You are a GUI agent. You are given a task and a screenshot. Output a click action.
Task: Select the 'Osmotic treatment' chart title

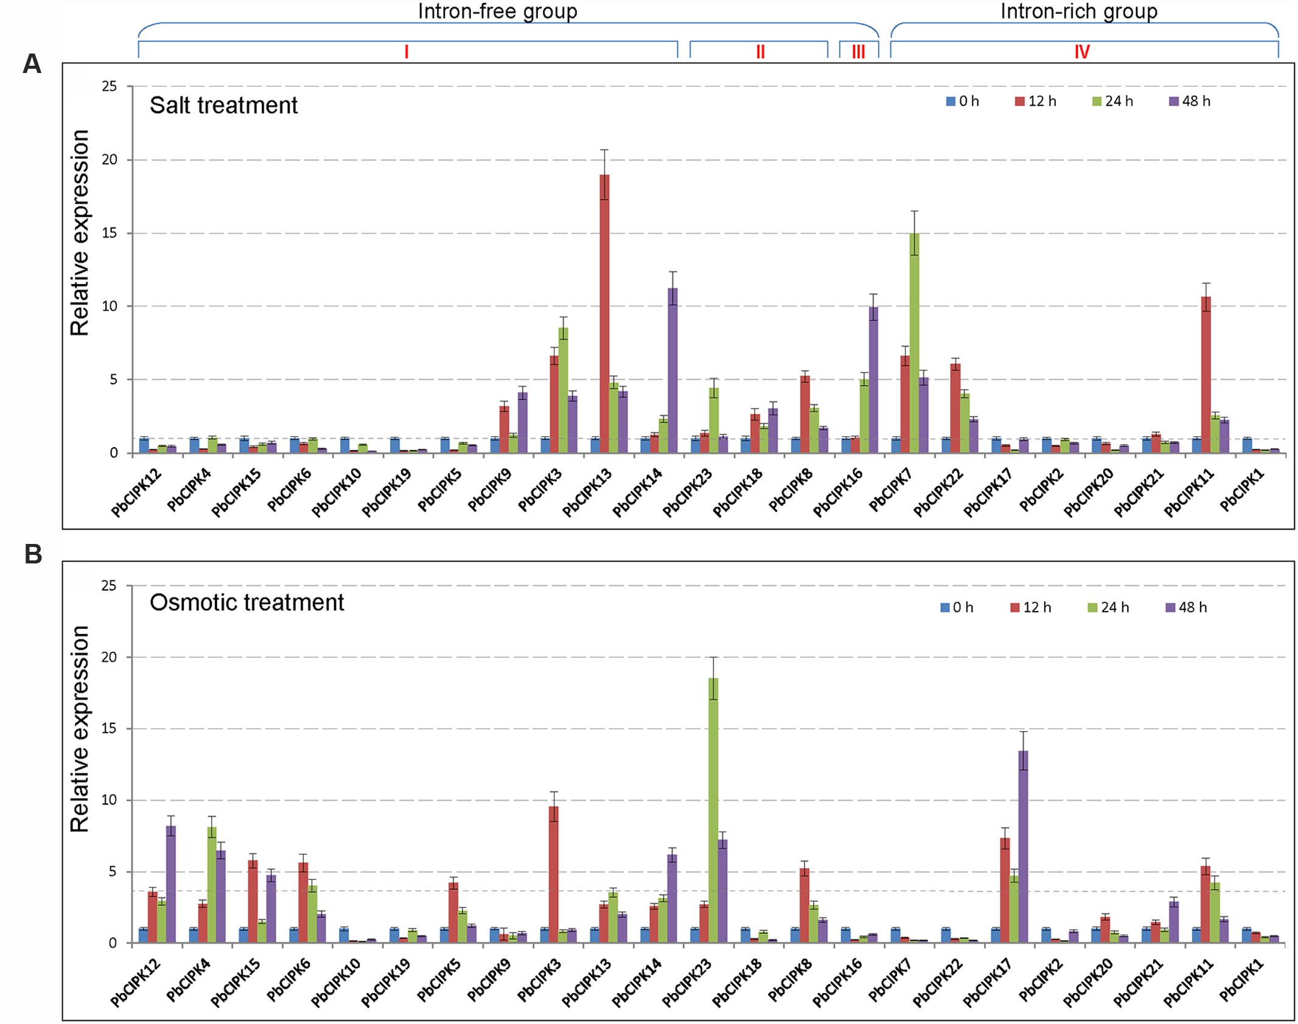click(246, 602)
